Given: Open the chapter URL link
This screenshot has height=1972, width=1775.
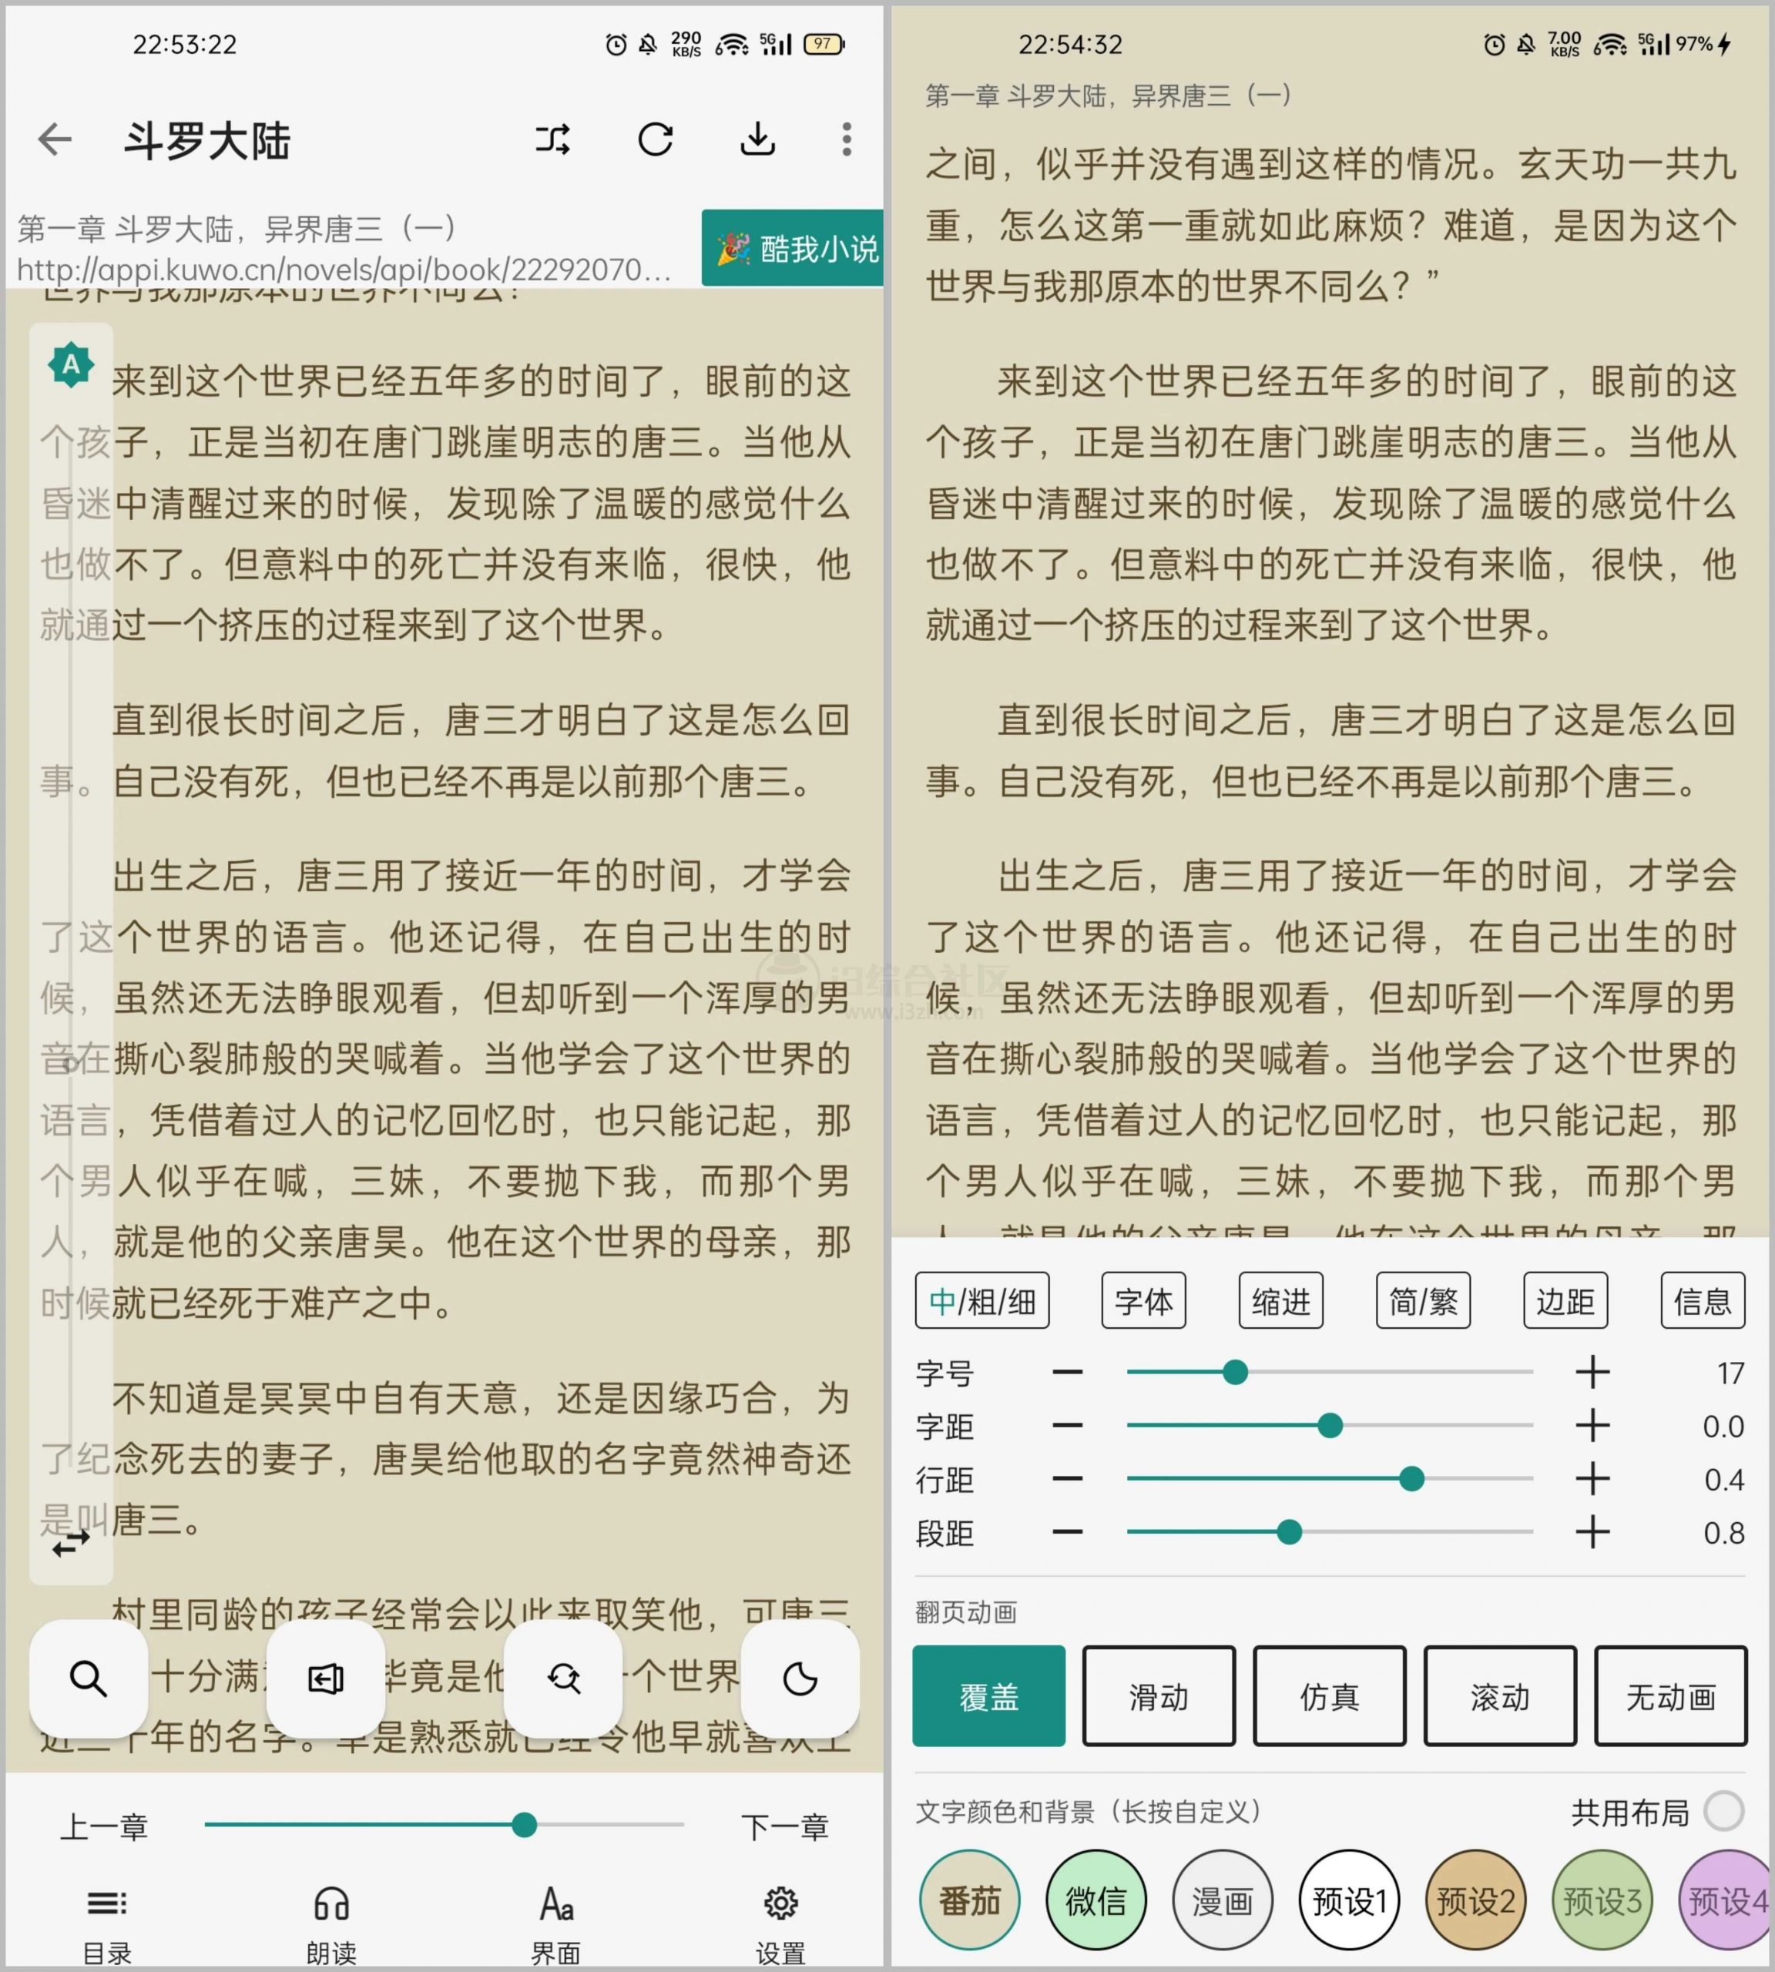Looking at the screenshot, I should [x=344, y=269].
